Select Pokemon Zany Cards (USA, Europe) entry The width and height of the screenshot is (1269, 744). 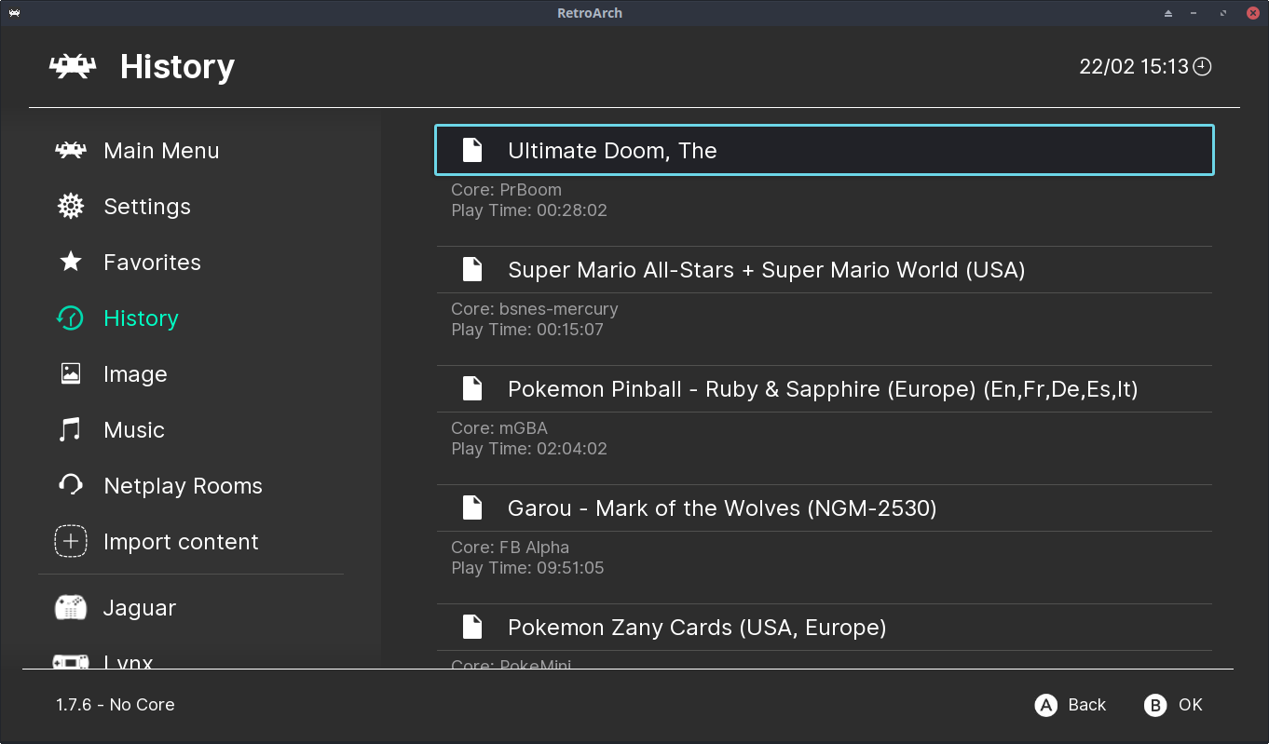[x=825, y=627]
